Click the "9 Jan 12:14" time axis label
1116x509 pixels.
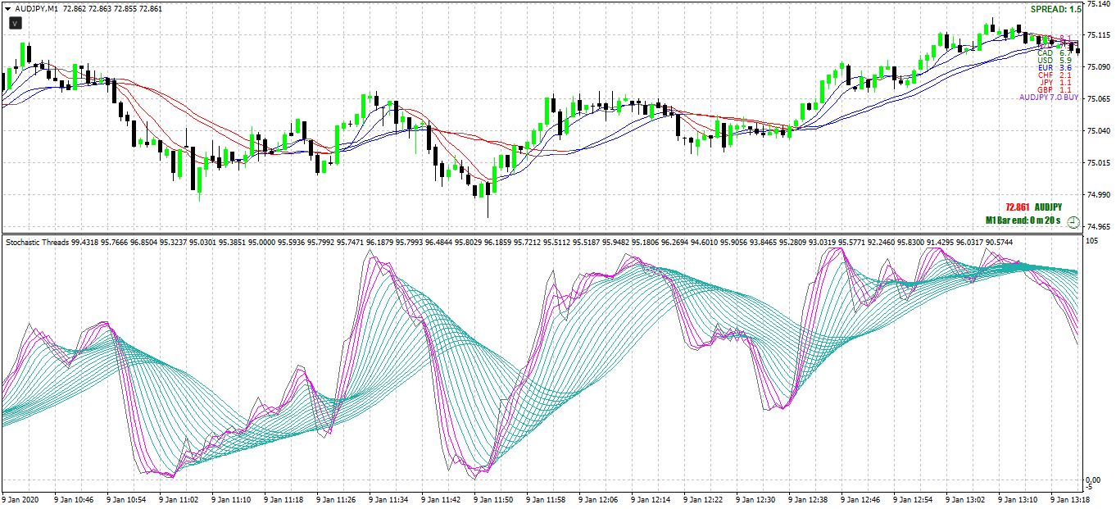coord(651,499)
